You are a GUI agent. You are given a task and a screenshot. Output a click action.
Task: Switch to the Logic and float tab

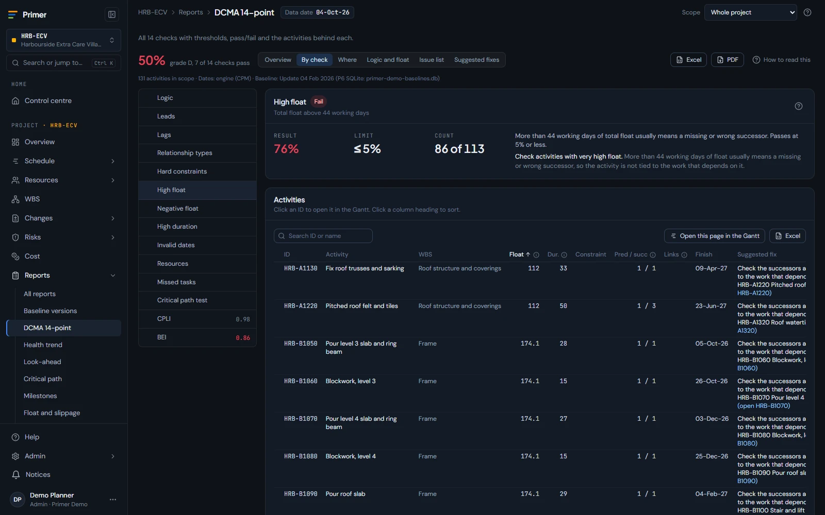click(388, 60)
